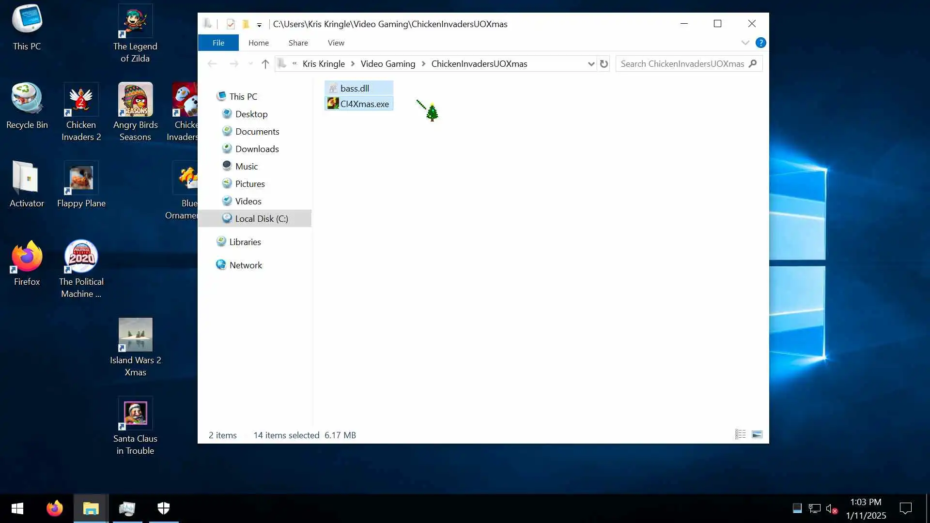Go up one folder level
The image size is (930, 523).
point(265,64)
